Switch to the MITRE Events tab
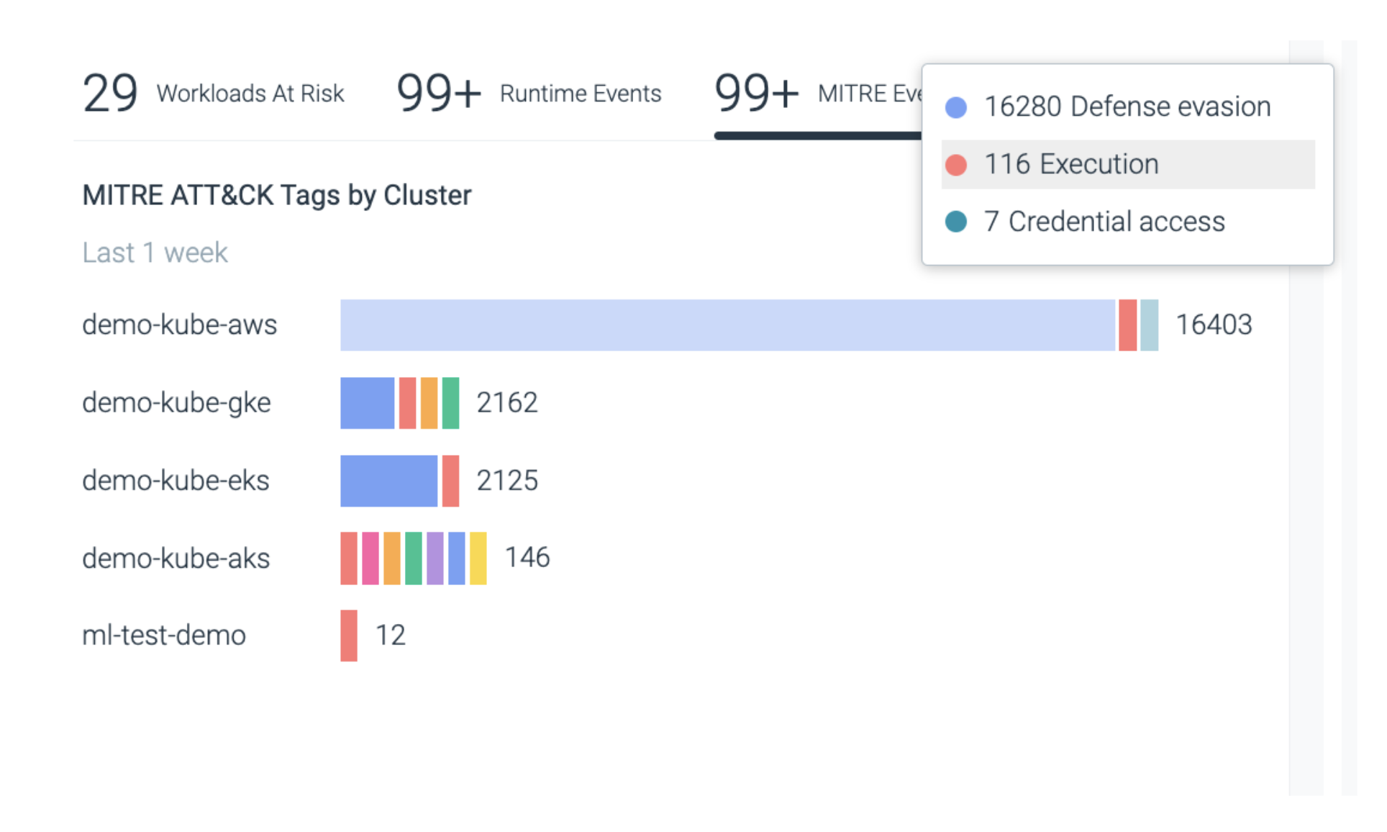Viewport: 1387px width, 832px height. pos(791,94)
